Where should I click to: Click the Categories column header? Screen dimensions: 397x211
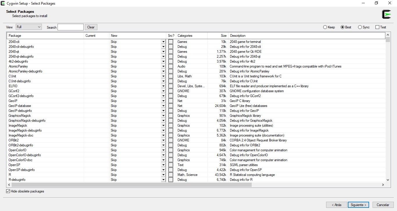point(192,36)
